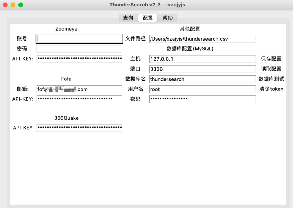Click the 读取配置 button
The image size is (293, 208).
pyautogui.click(x=271, y=69)
